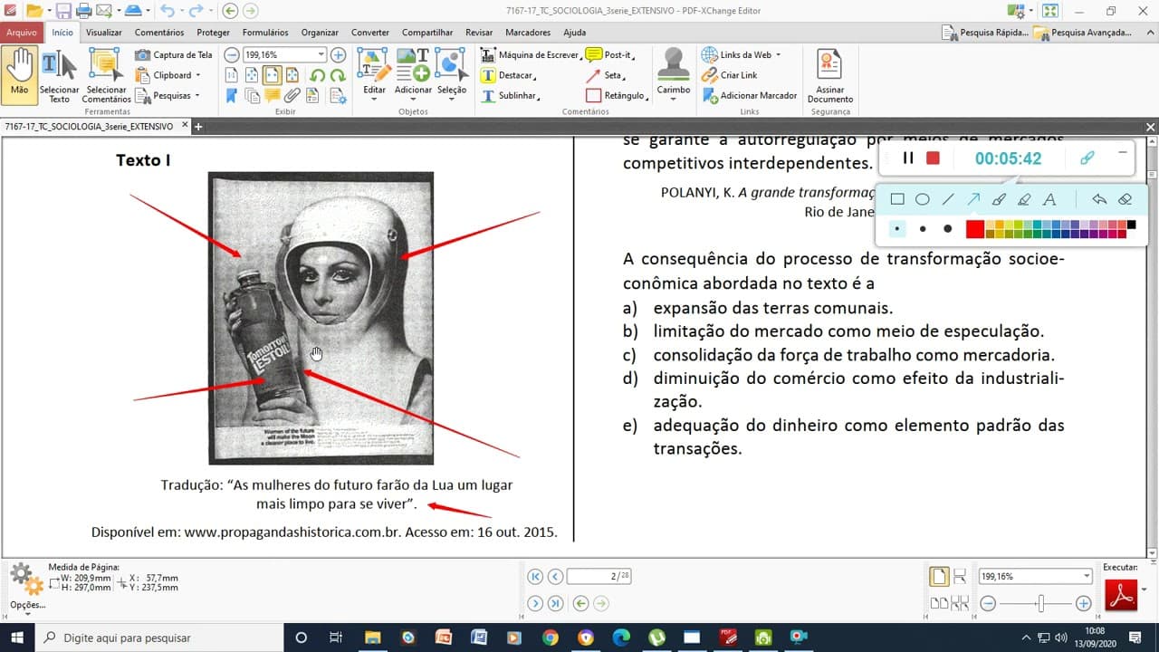Pick the large red color swatch
1159x652 pixels.
pyautogui.click(x=974, y=229)
